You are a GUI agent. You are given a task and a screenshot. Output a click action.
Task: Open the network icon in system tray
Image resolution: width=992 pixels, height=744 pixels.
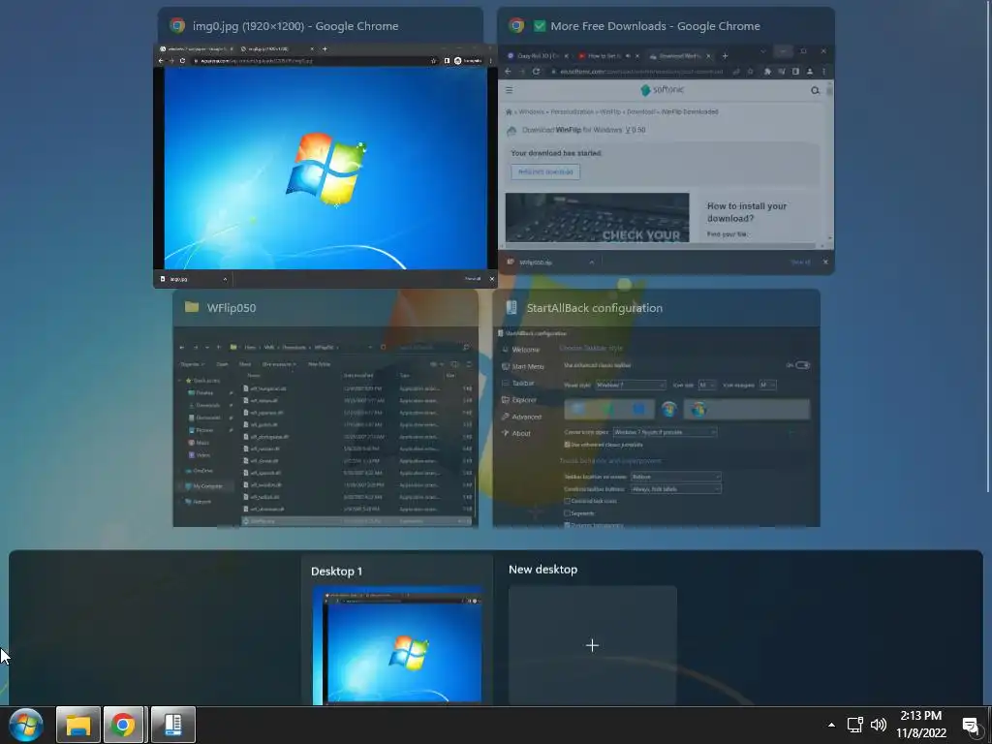pos(855,725)
